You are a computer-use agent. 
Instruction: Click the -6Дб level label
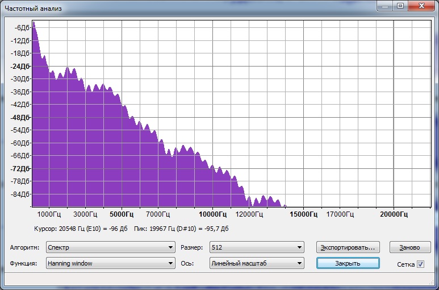point(22,28)
